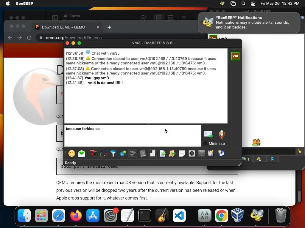Open App Store from the Dock
Viewport: 305px width, 228px height.
click(93, 216)
